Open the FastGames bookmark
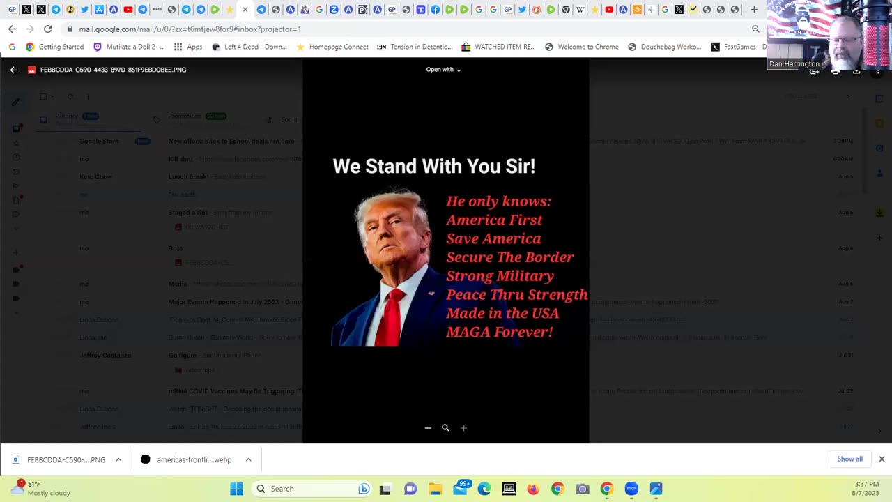The width and height of the screenshot is (892, 502). 738,47
